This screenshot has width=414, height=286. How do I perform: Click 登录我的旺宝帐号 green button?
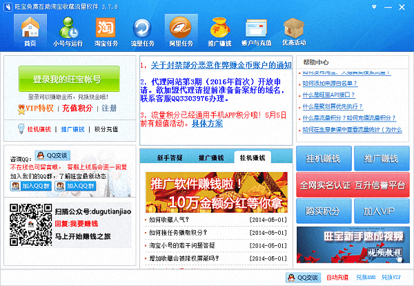(x=69, y=79)
